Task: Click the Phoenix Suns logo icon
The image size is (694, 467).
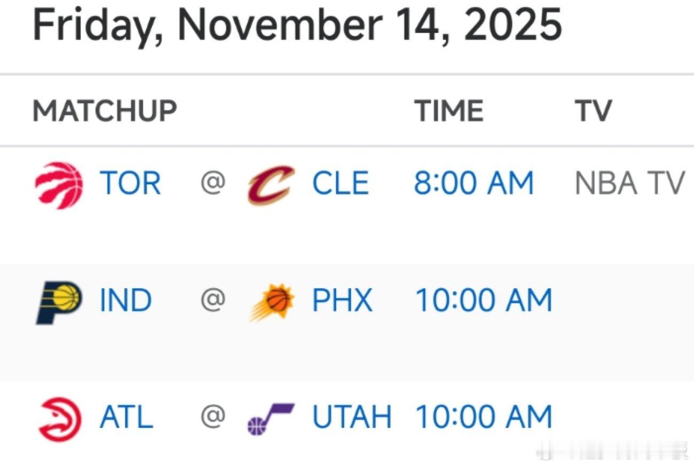Action: 271,303
